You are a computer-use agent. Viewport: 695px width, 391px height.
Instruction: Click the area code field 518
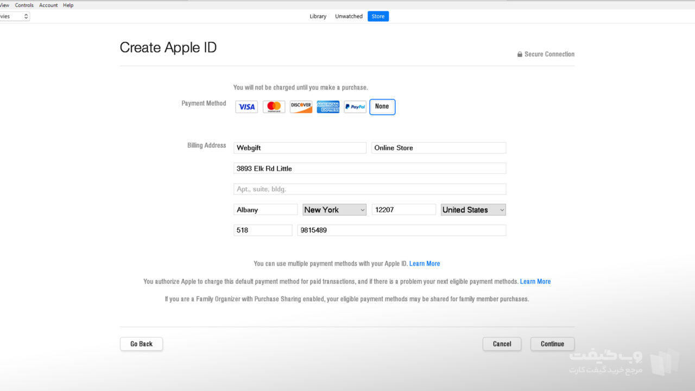point(263,230)
